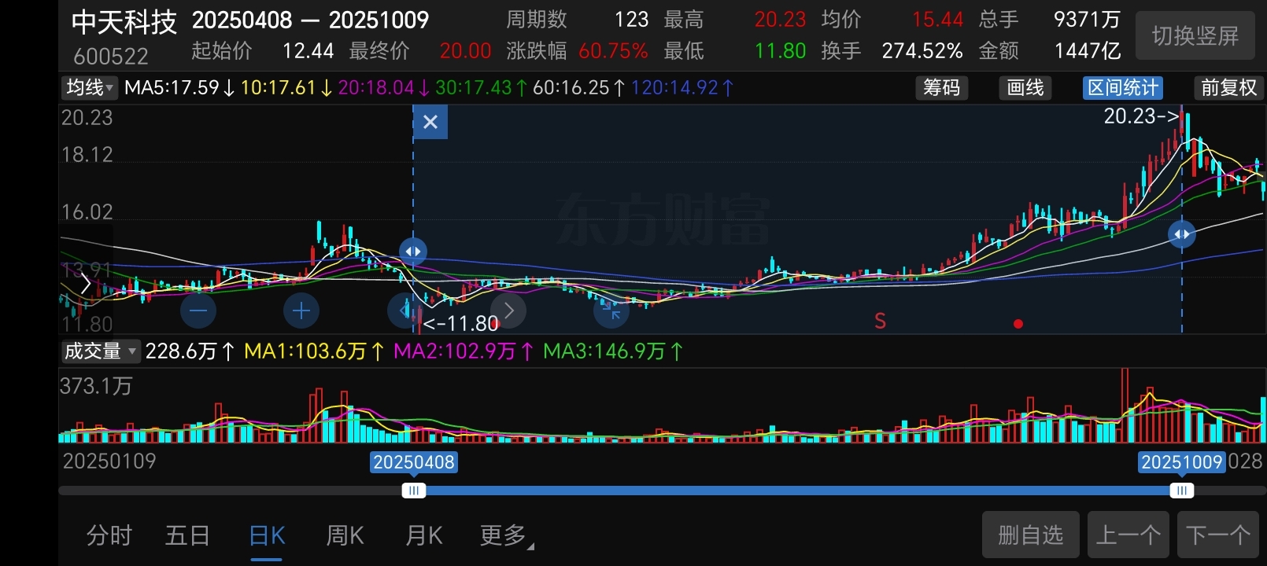The image size is (1267, 566).
Task: Tap the blue 120:14.92 MA value
Action: [682, 87]
